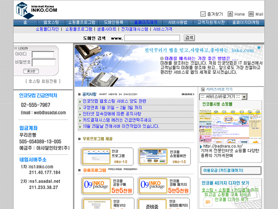Open the 서비스바로가기 dropdown
The height and width of the screenshot is (209, 278).
[x=223, y=97]
